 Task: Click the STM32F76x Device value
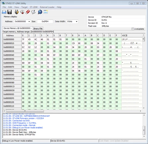[107, 17]
